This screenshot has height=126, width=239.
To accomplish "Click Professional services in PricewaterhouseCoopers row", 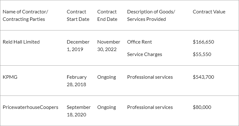I will click(x=150, y=107).
